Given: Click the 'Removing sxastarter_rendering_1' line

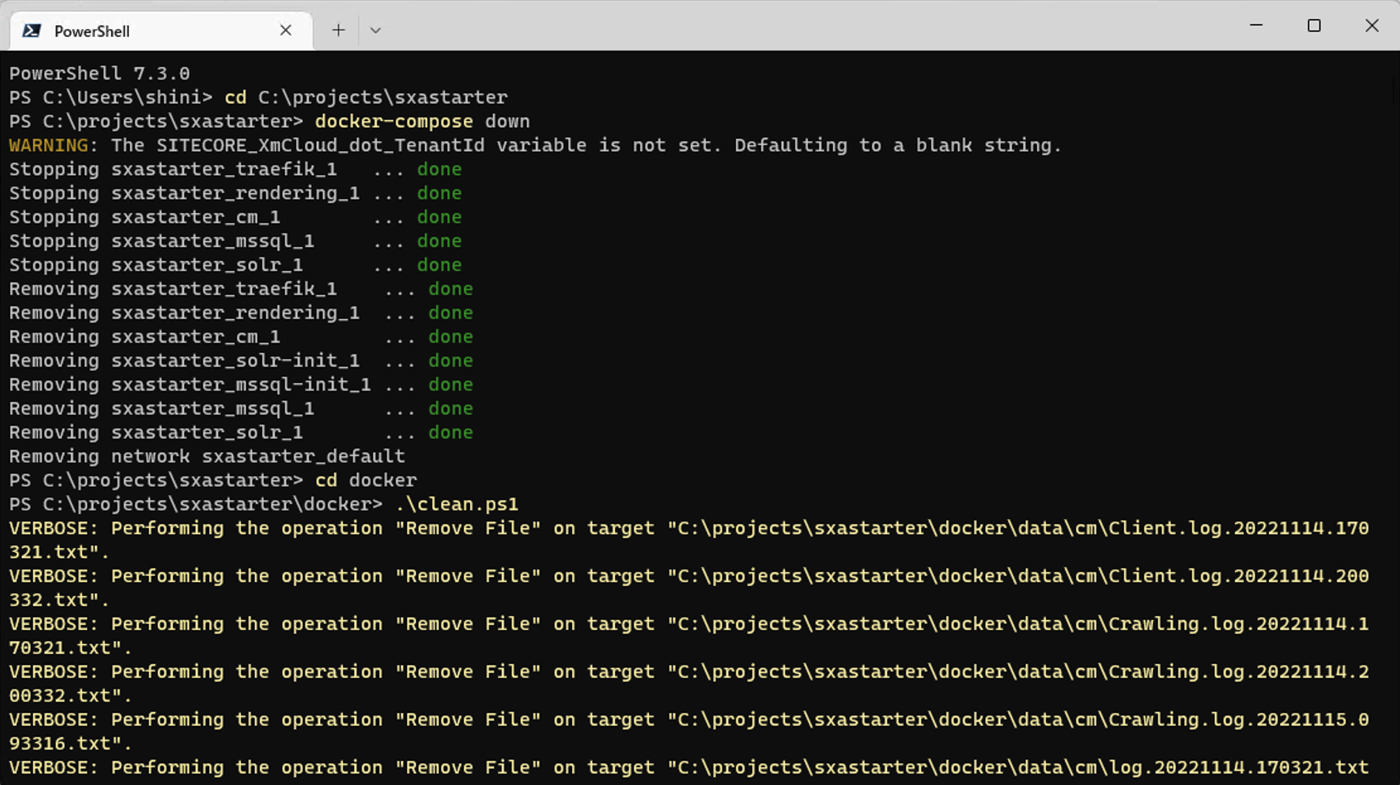Looking at the screenshot, I should [241, 313].
